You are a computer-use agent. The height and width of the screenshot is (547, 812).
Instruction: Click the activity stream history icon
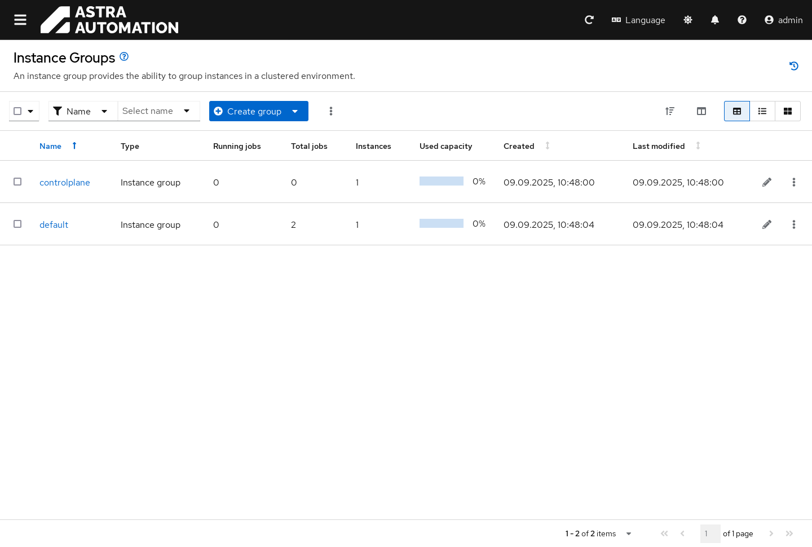pyautogui.click(x=794, y=66)
